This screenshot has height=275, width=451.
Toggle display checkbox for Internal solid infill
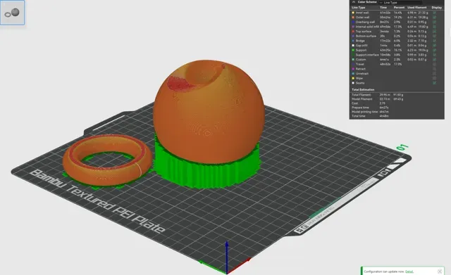pos(434,27)
